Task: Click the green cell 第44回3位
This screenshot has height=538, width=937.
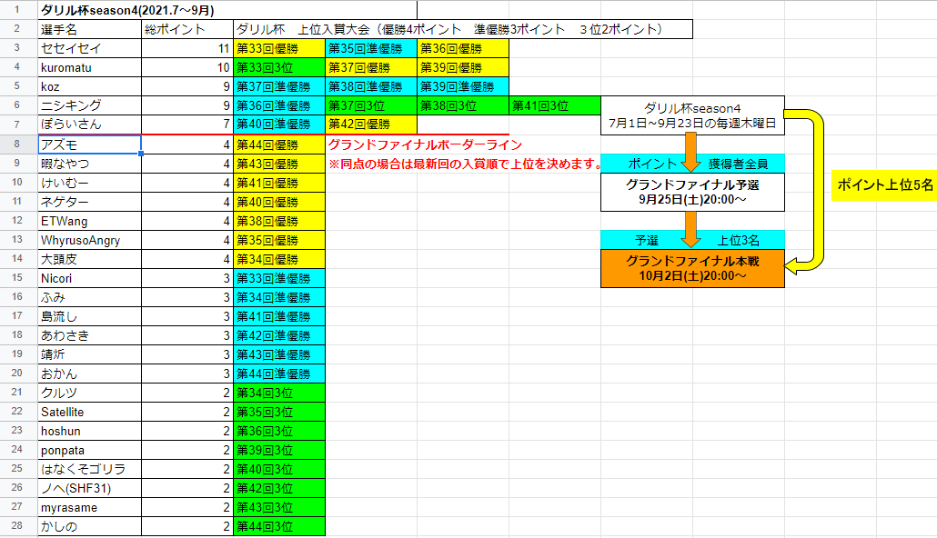Action: click(279, 527)
